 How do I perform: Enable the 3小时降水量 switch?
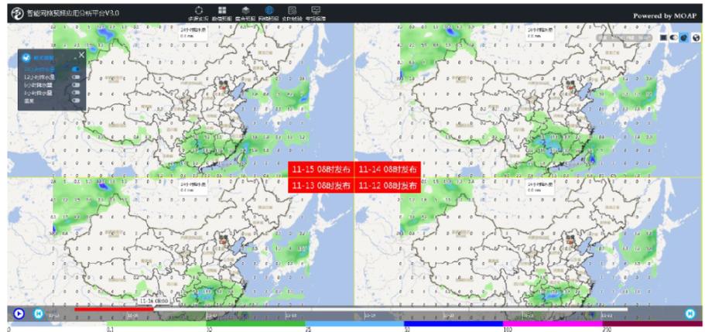(x=76, y=92)
